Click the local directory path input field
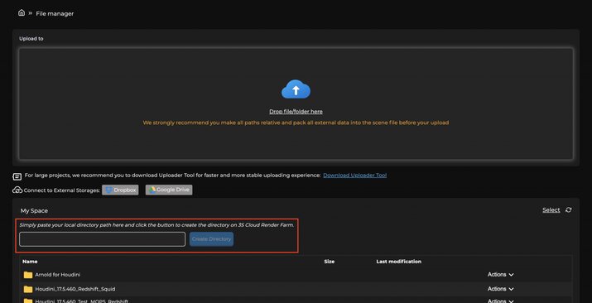The width and height of the screenshot is (592, 303). click(x=103, y=239)
